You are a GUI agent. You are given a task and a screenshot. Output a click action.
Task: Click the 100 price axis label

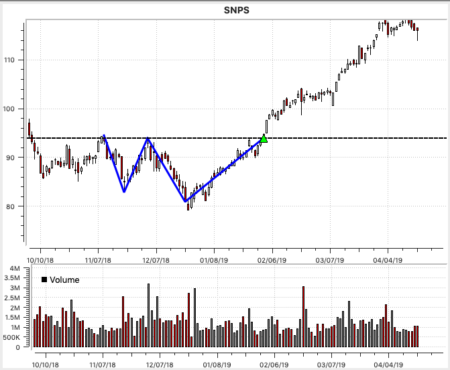tap(9, 109)
